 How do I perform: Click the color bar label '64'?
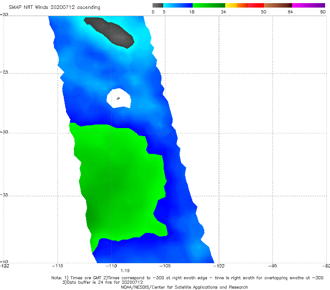click(290, 12)
